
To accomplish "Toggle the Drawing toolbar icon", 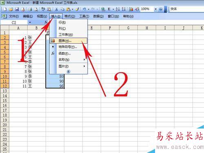I will 137,9.
